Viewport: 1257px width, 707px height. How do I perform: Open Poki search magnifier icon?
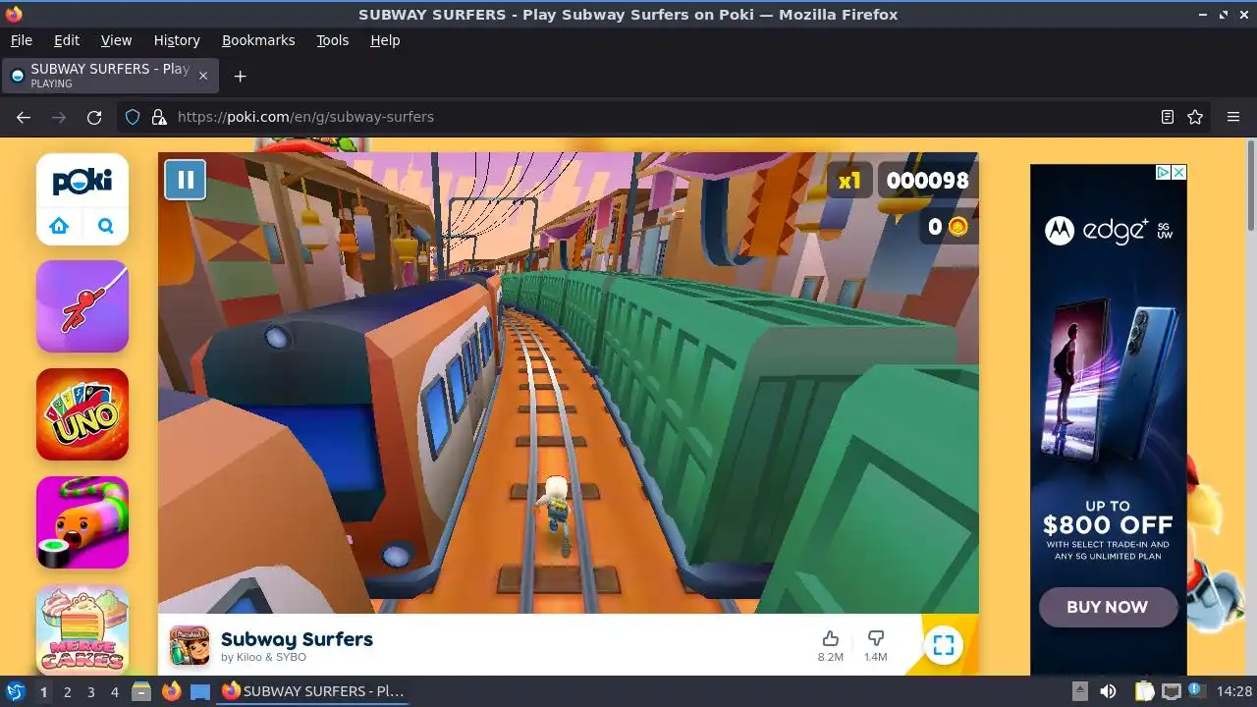point(106,226)
